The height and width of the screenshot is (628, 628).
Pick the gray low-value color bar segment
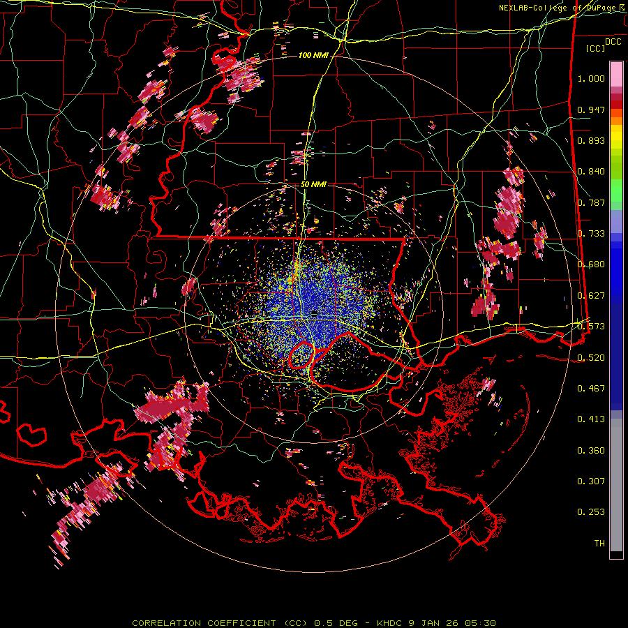[616, 485]
